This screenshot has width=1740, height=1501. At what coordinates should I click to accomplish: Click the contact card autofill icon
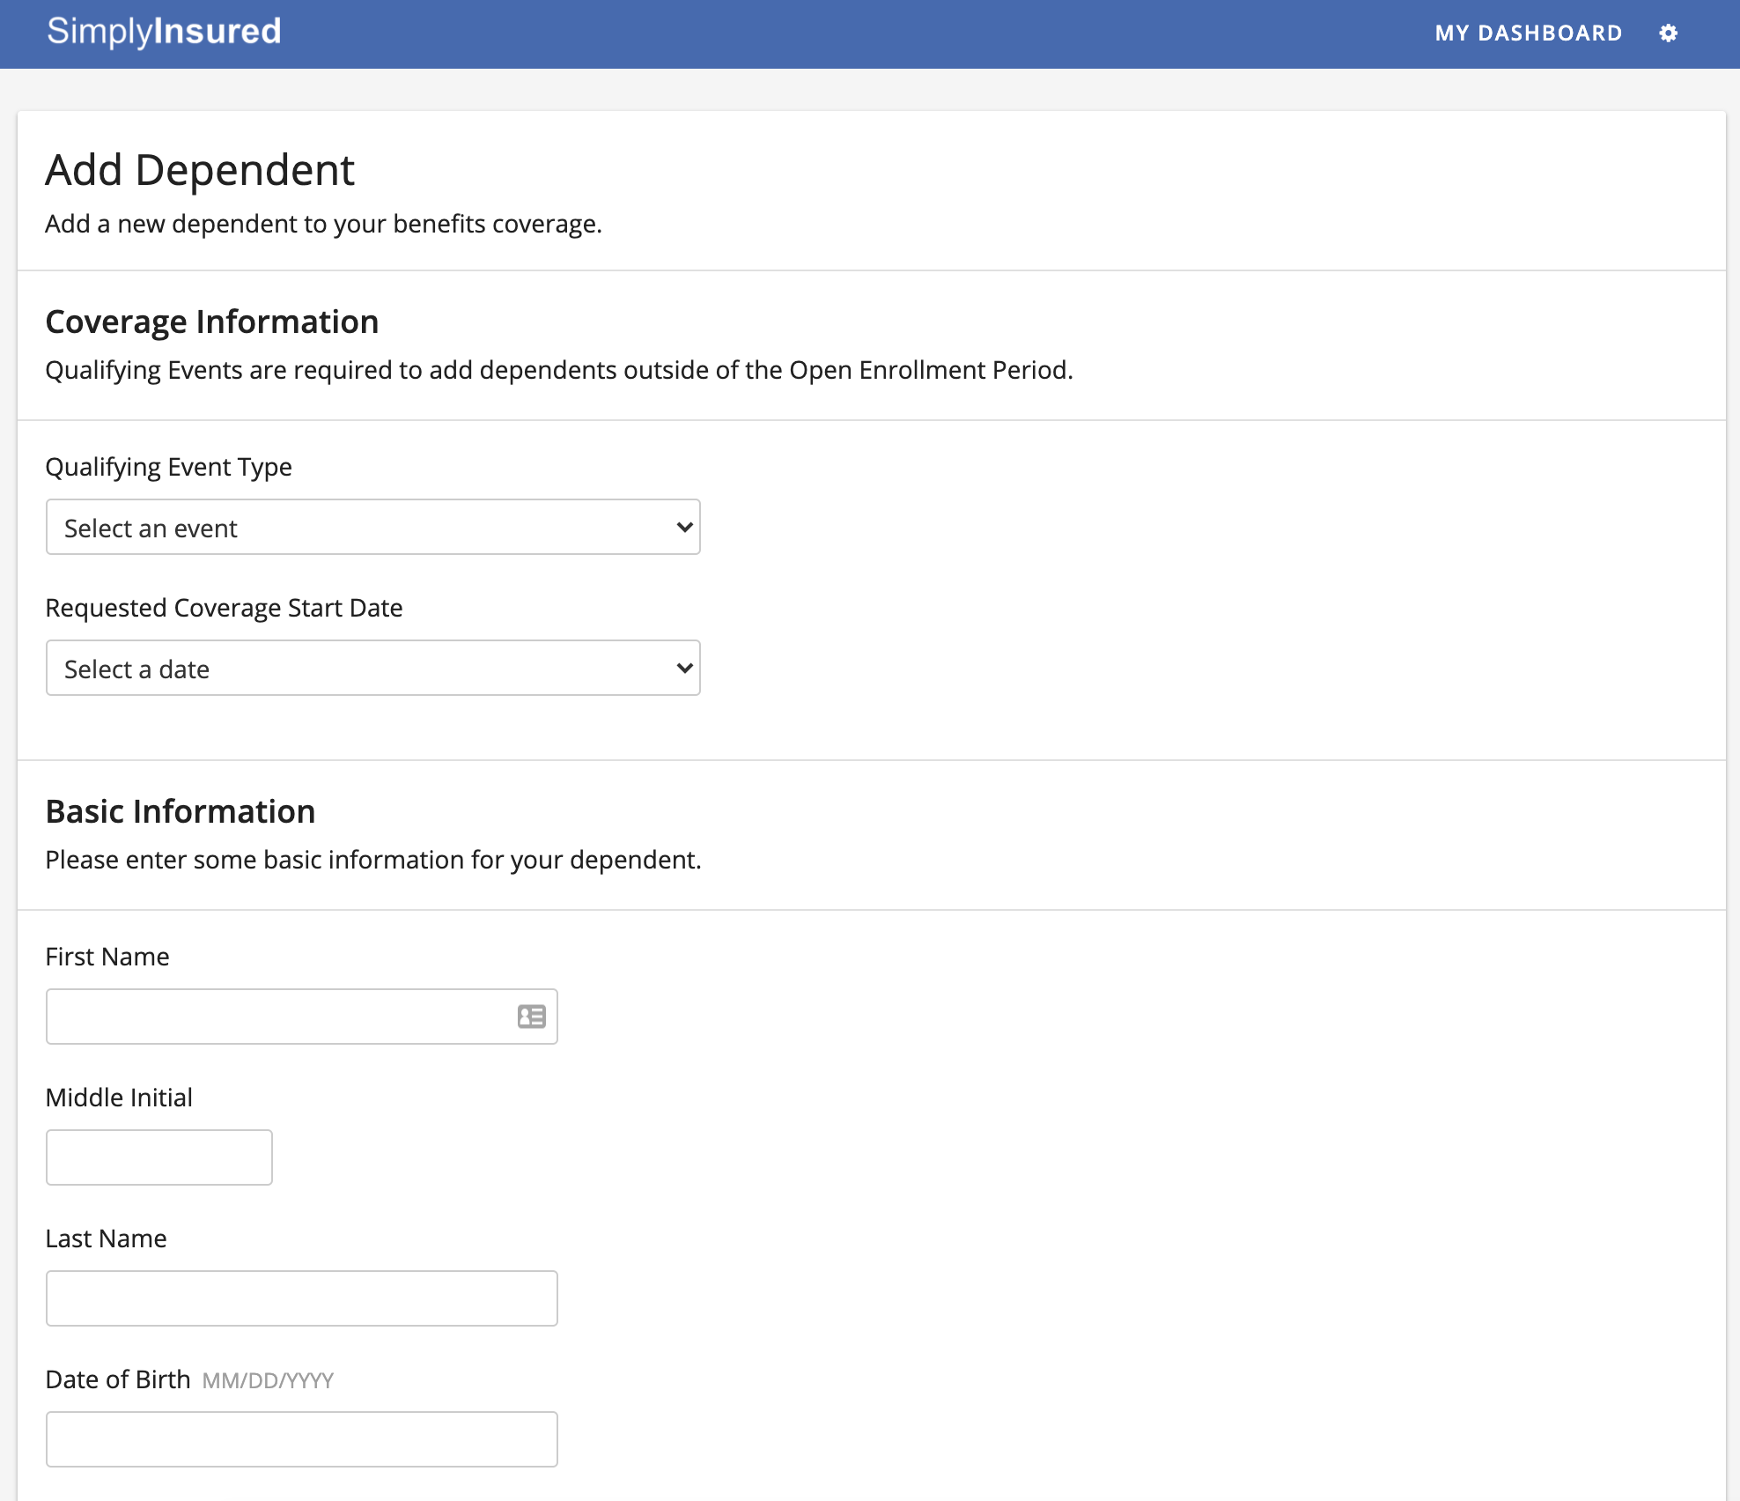pos(531,1017)
